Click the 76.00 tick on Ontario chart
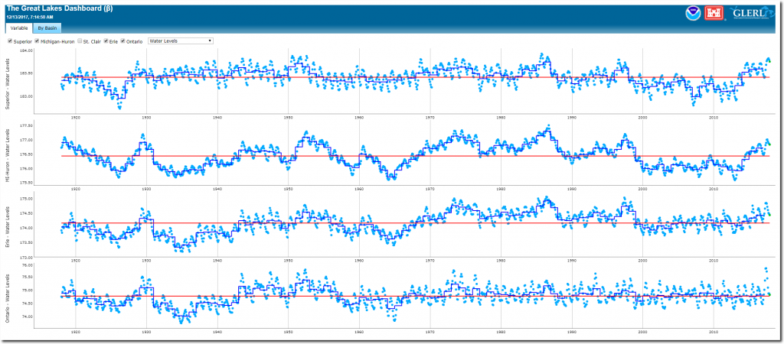 [27, 265]
